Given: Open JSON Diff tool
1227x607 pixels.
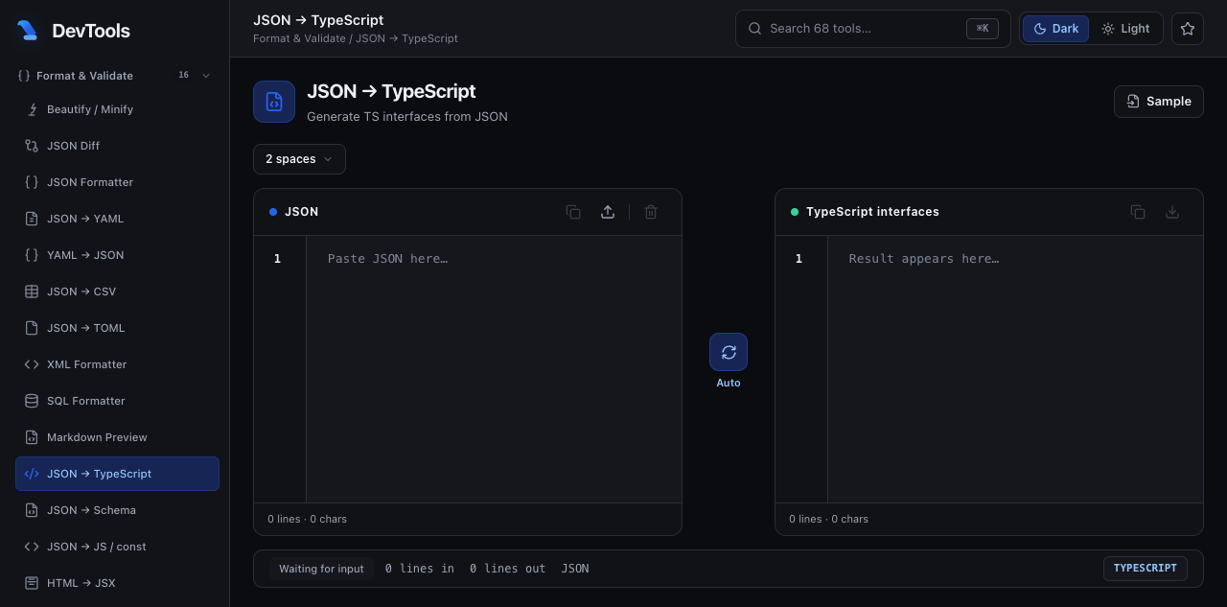Looking at the screenshot, I should click(117, 146).
